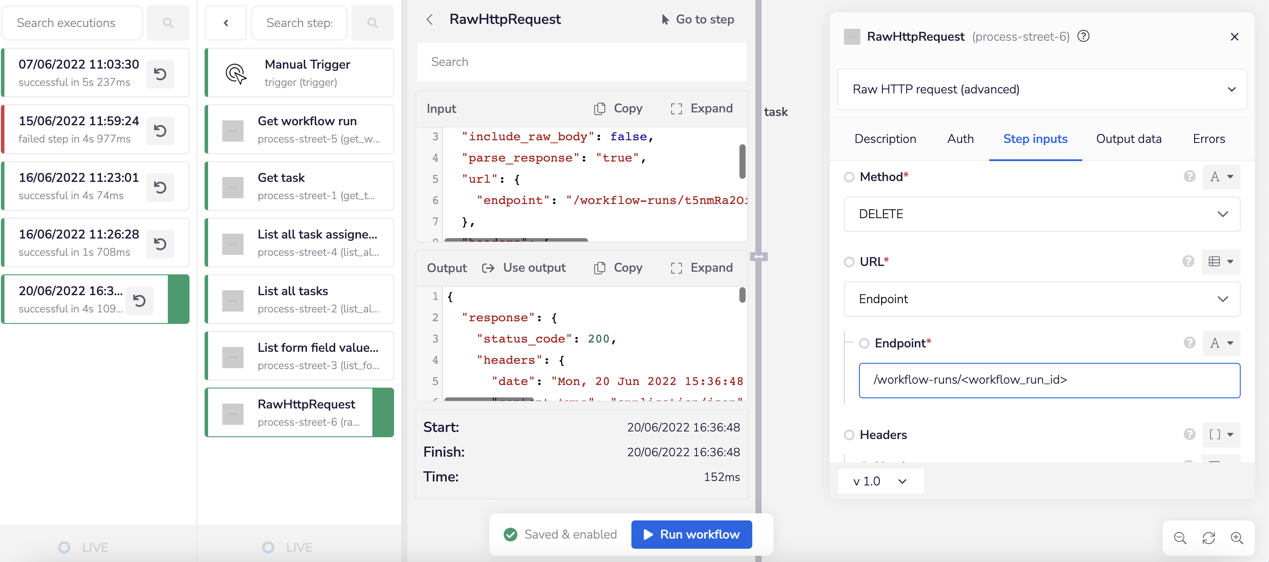Click the Run workflow button
Screen dimensions: 1269x562
click(691, 534)
